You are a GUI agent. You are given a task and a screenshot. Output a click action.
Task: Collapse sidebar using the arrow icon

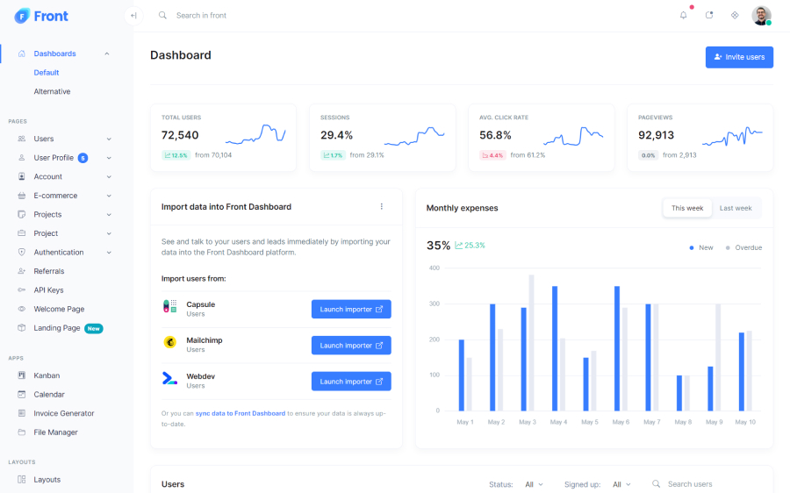click(x=133, y=15)
